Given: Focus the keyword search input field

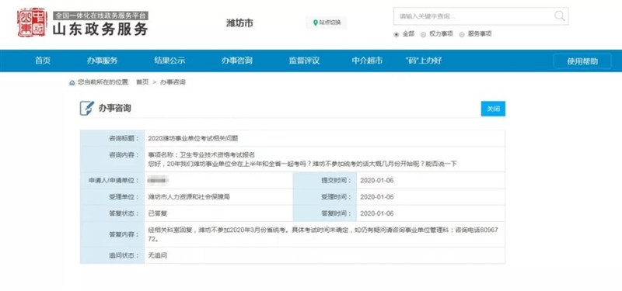Looking at the screenshot, I should pyautogui.click(x=474, y=16).
